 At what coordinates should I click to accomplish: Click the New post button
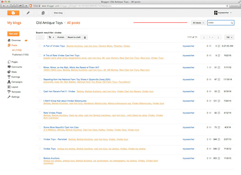tap(14, 34)
